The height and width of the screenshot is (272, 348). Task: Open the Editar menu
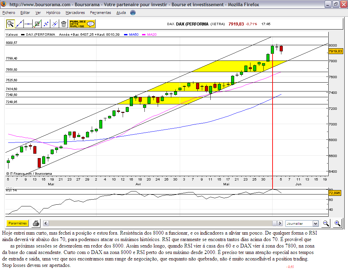[25, 13]
